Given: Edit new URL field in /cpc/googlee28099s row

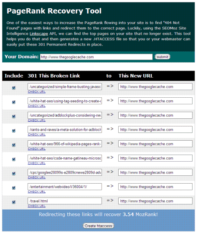Looking at the screenshot, I should [155, 172].
